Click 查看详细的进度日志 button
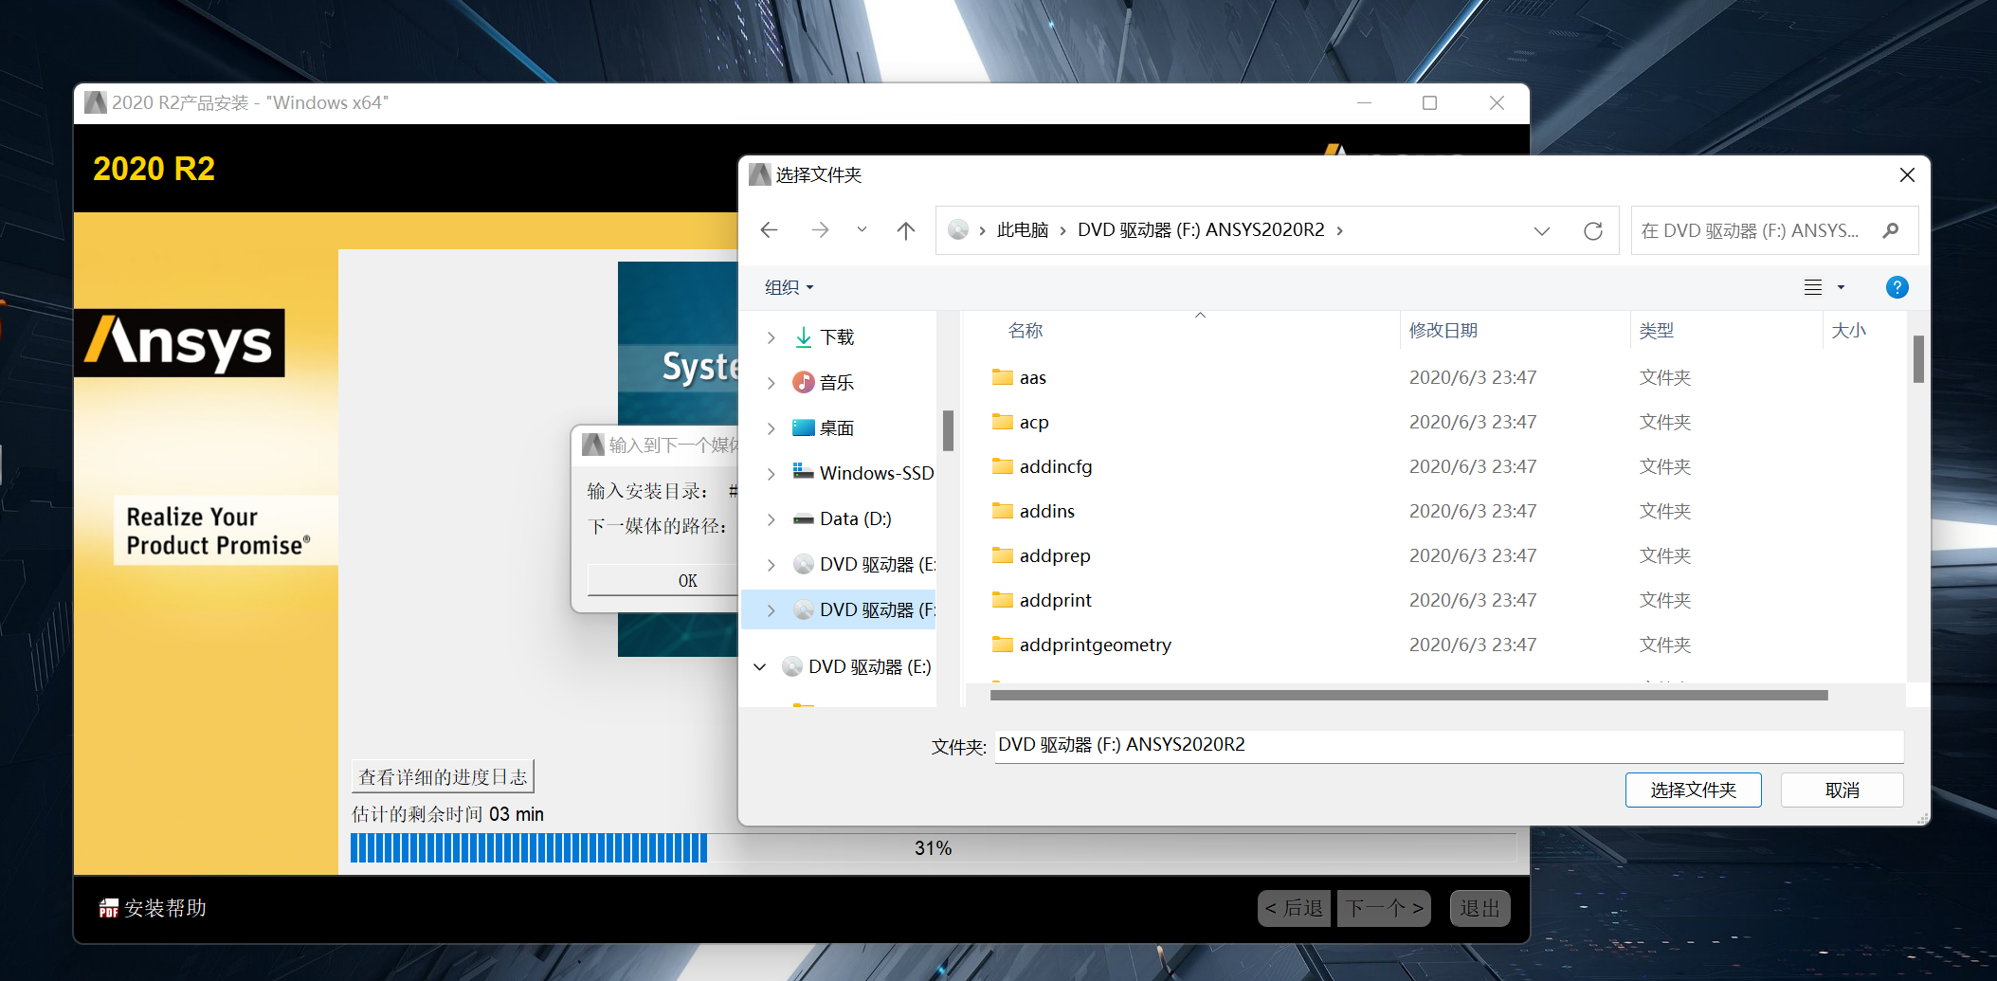 coord(442,775)
